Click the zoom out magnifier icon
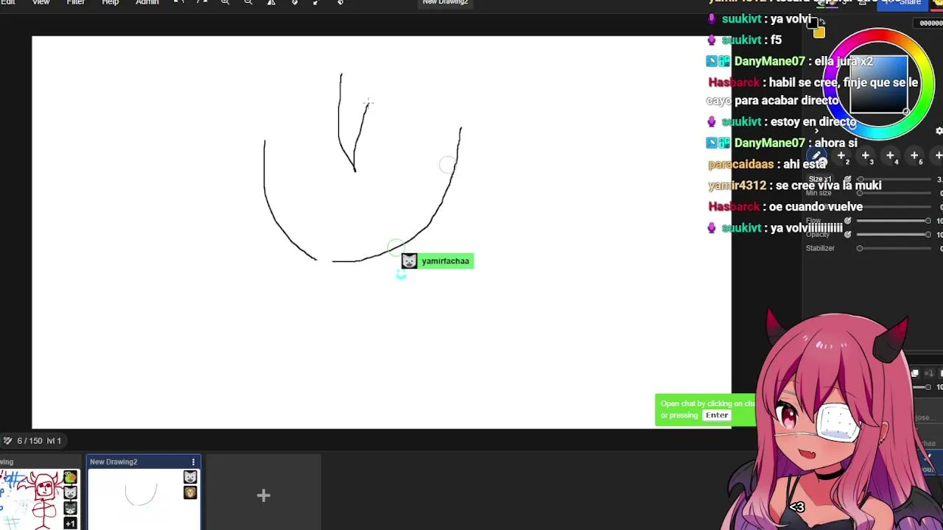Image resolution: width=943 pixels, height=530 pixels. pyautogui.click(x=248, y=2)
